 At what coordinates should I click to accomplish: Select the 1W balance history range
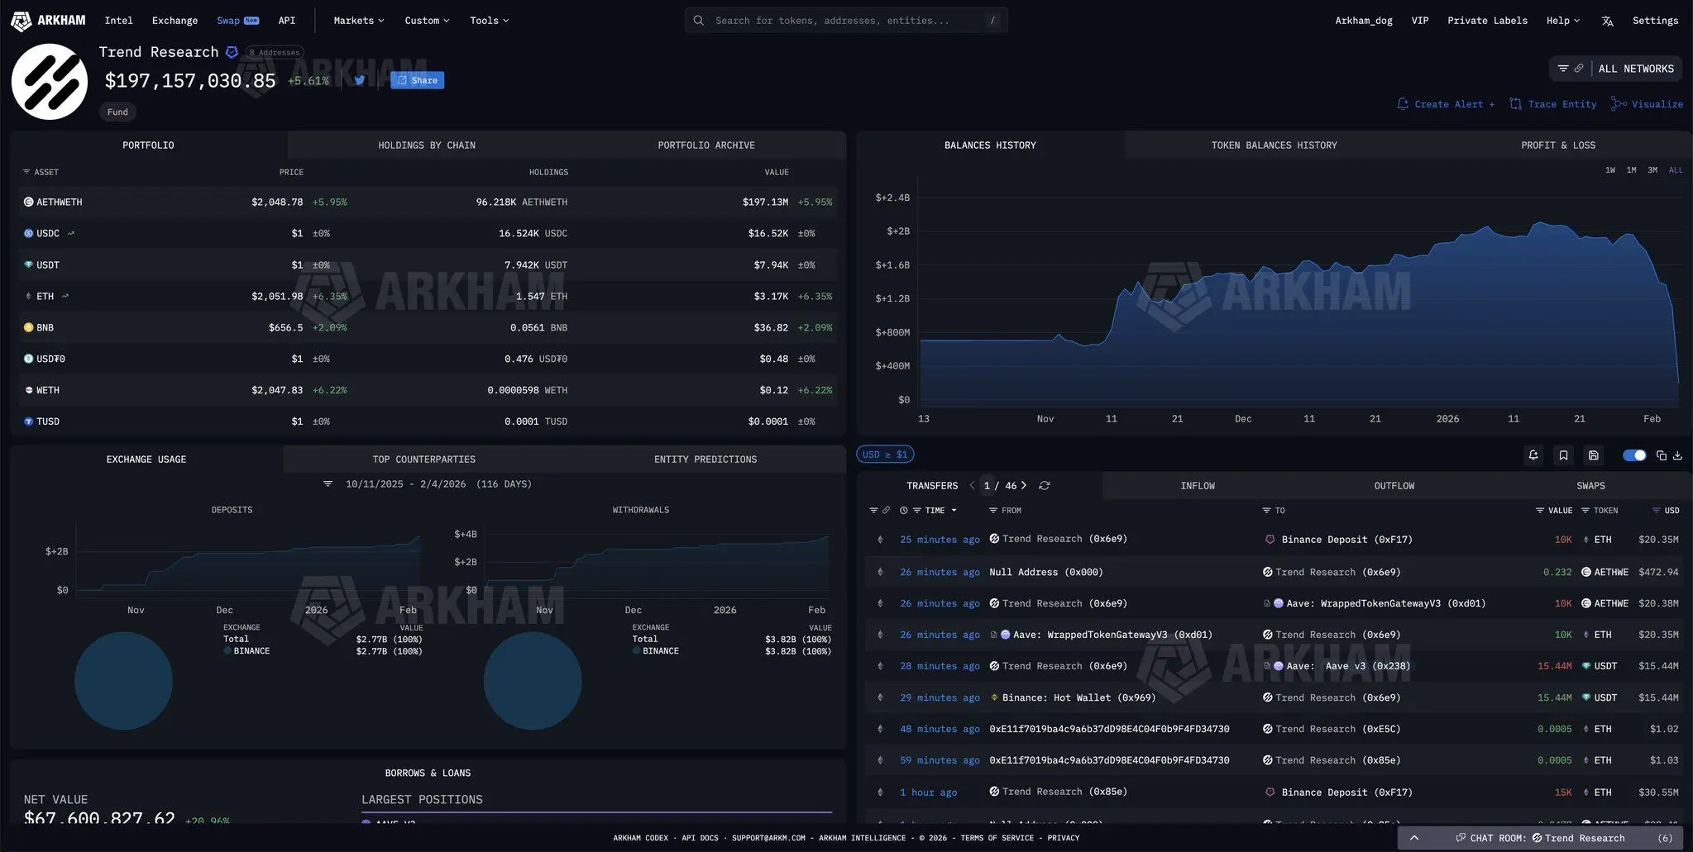tap(1610, 170)
